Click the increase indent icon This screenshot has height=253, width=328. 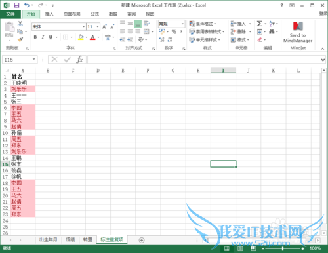click(131, 39)
